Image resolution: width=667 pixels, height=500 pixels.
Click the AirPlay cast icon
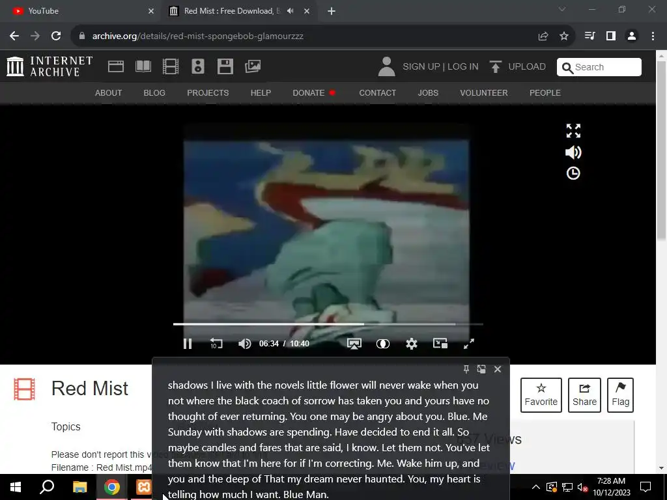point(354,344)
